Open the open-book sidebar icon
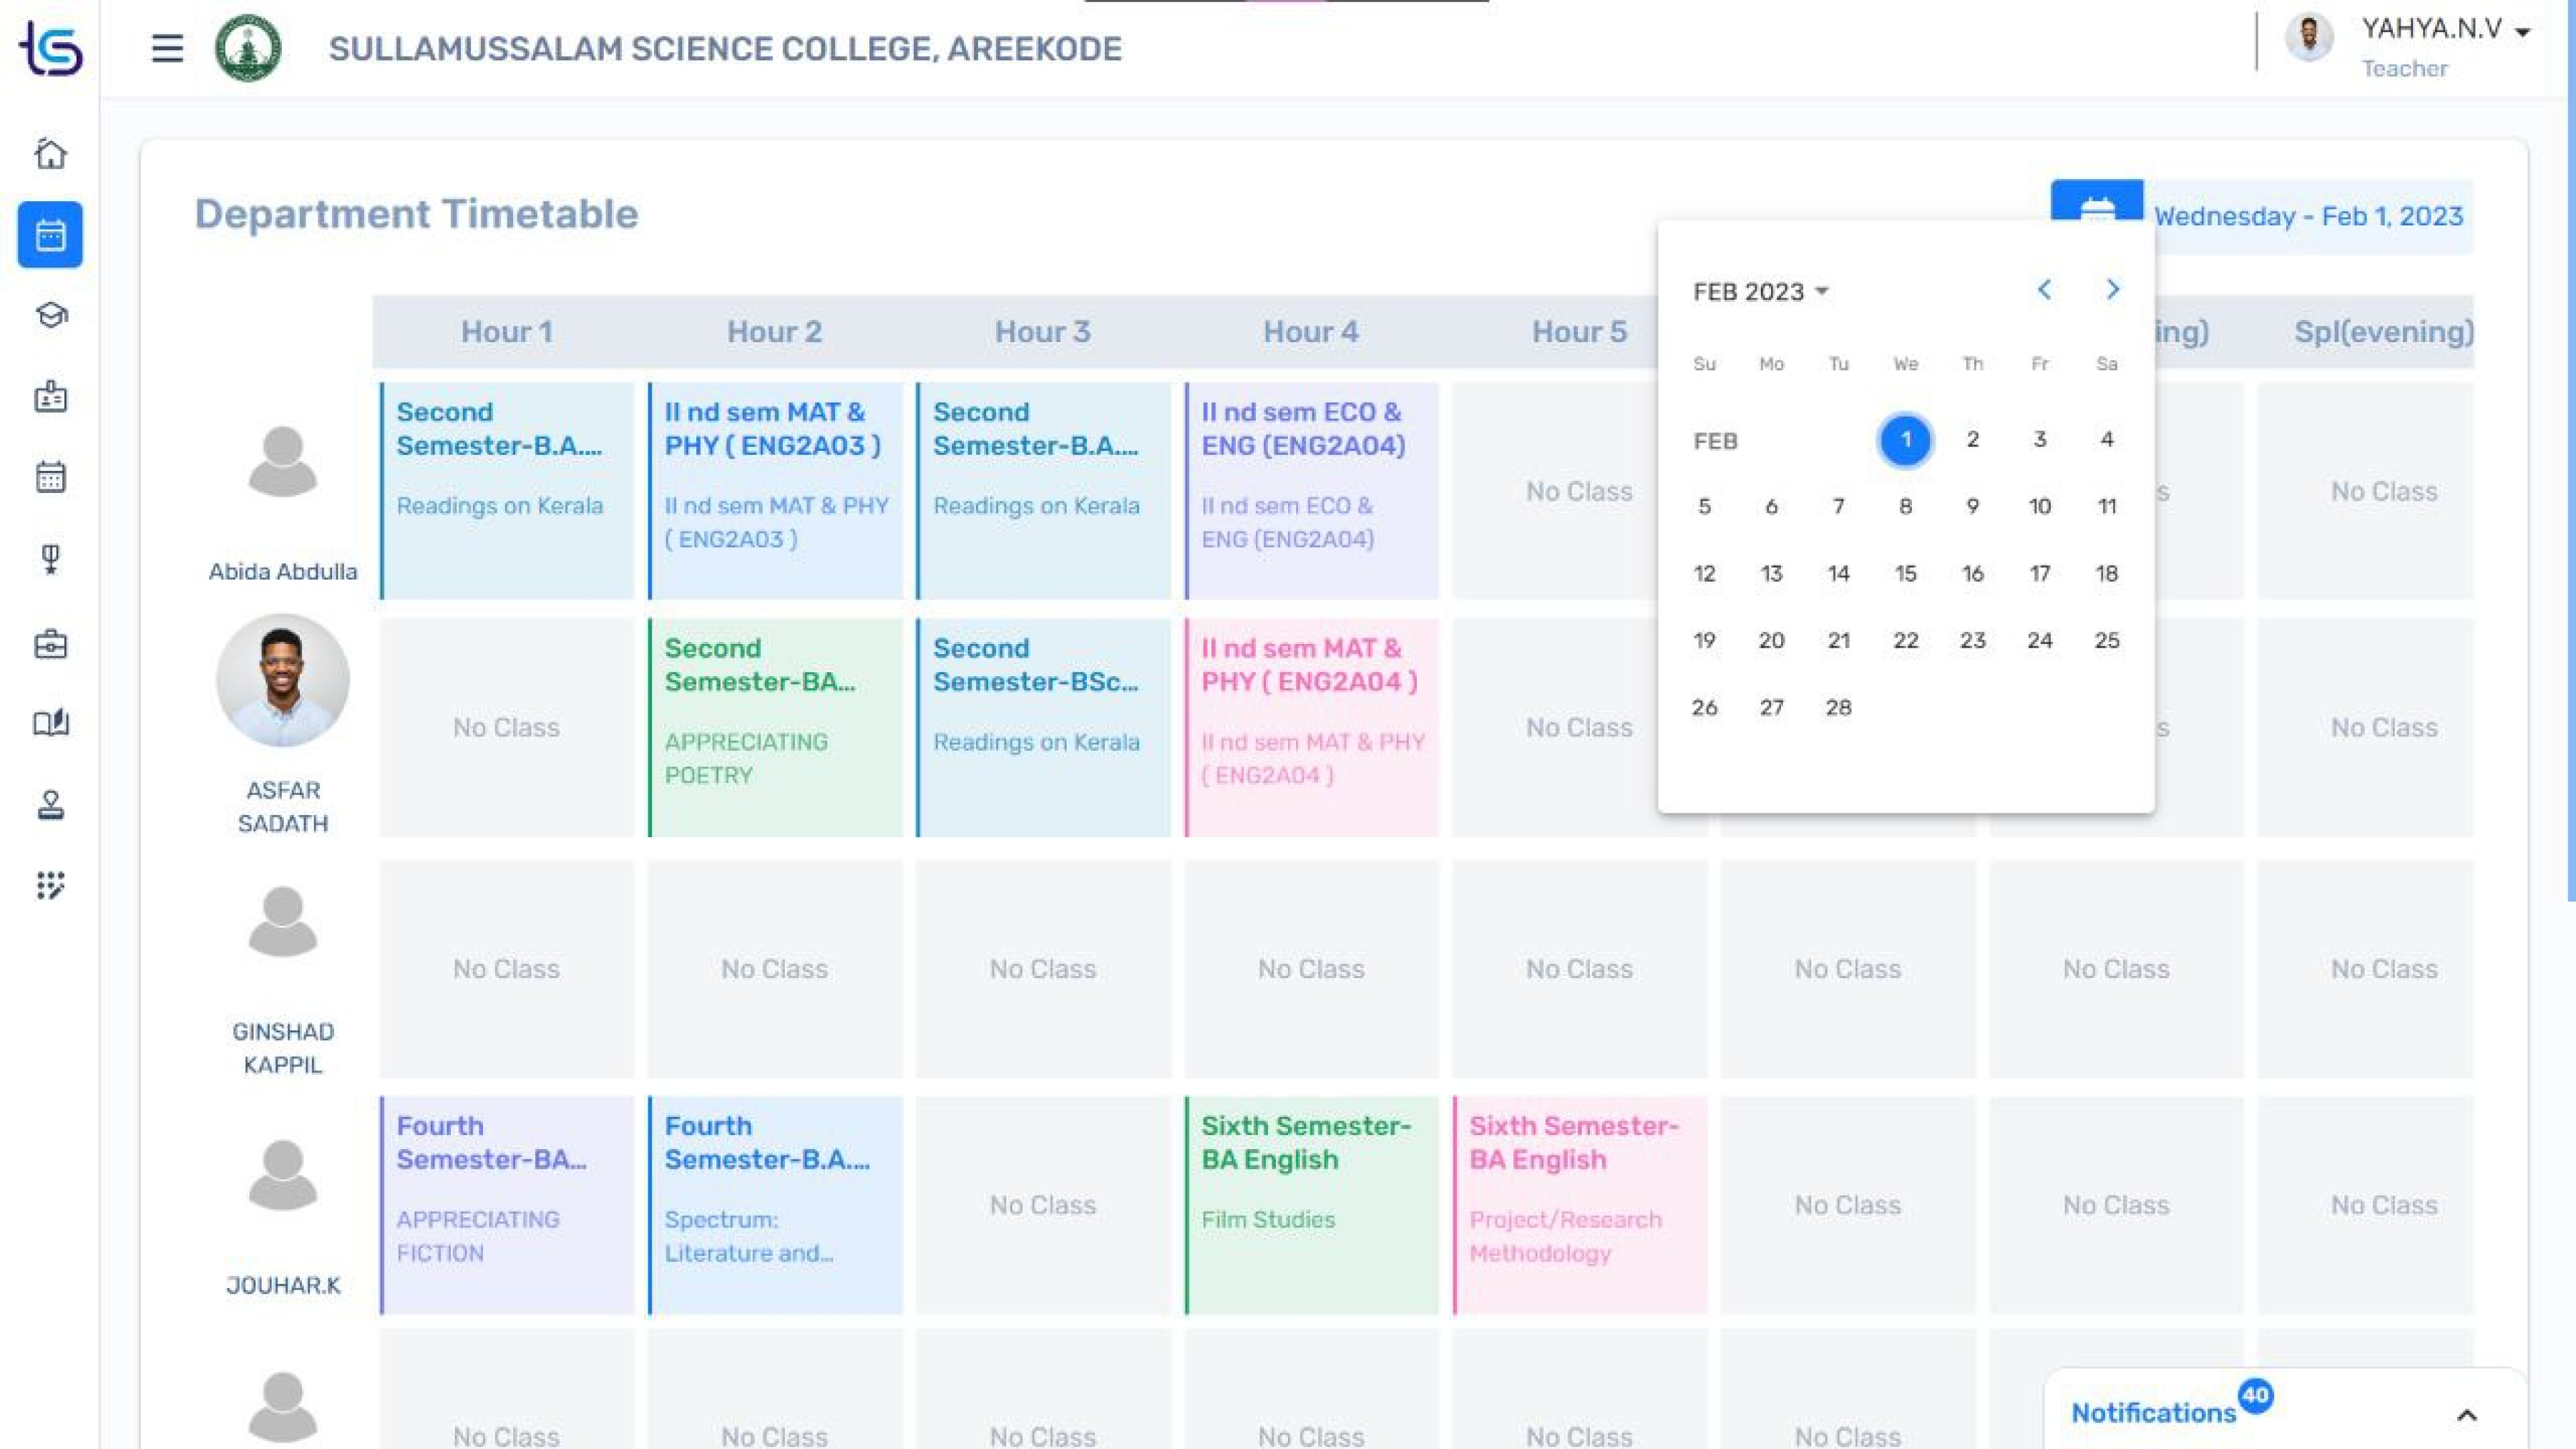The width and height of the screenshot is (2576, 1449). [50, 723]
